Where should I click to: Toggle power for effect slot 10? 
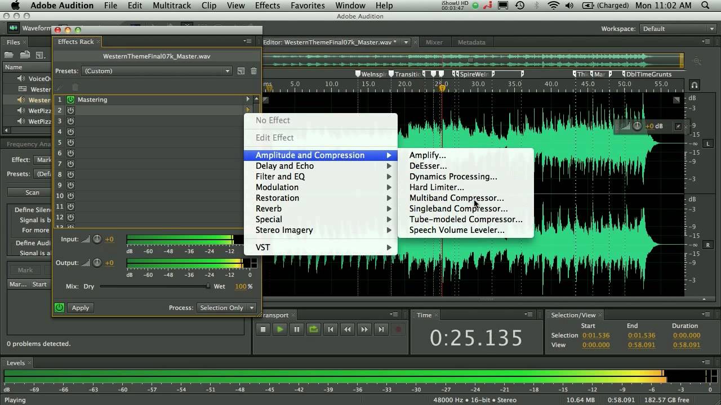click(x=71, y=196)
